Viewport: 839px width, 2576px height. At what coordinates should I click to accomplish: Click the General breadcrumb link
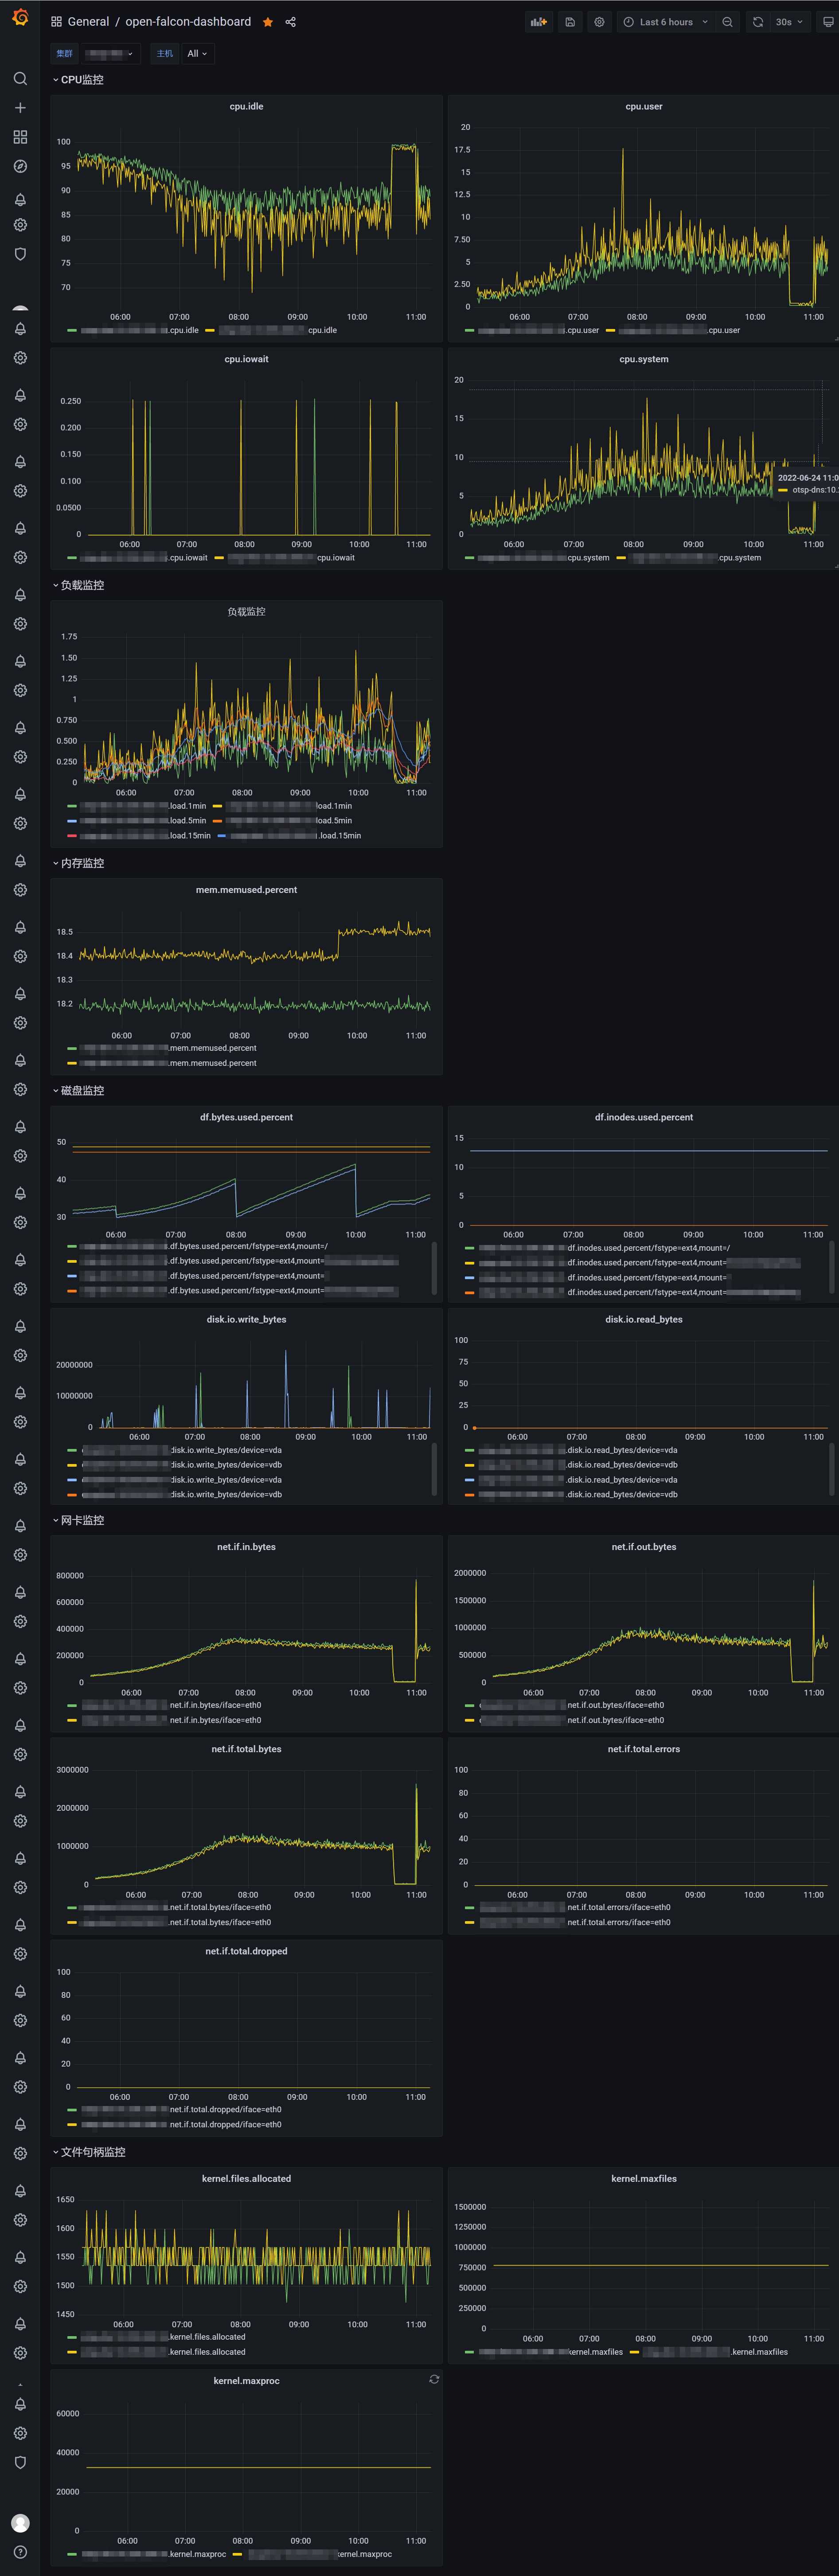(88, 22)
